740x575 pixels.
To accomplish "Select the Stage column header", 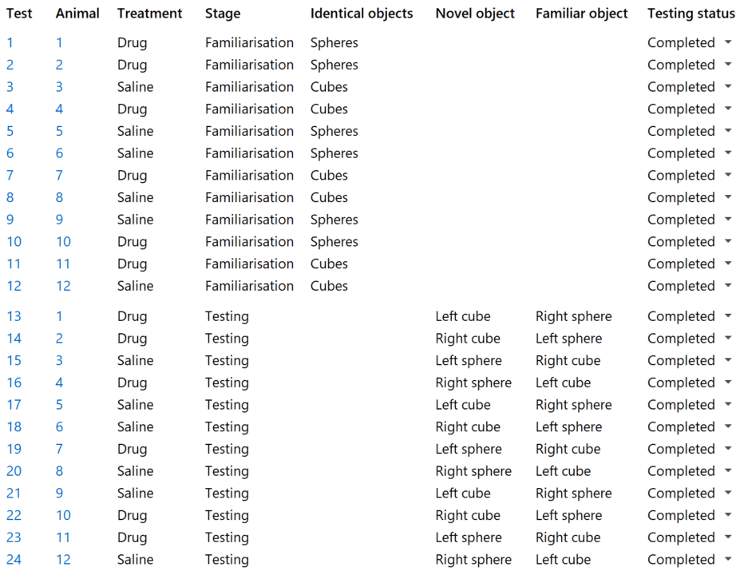I will (x=221, y=13).
